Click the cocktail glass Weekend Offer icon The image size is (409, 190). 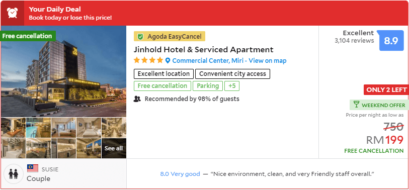[x=356, y=105]
